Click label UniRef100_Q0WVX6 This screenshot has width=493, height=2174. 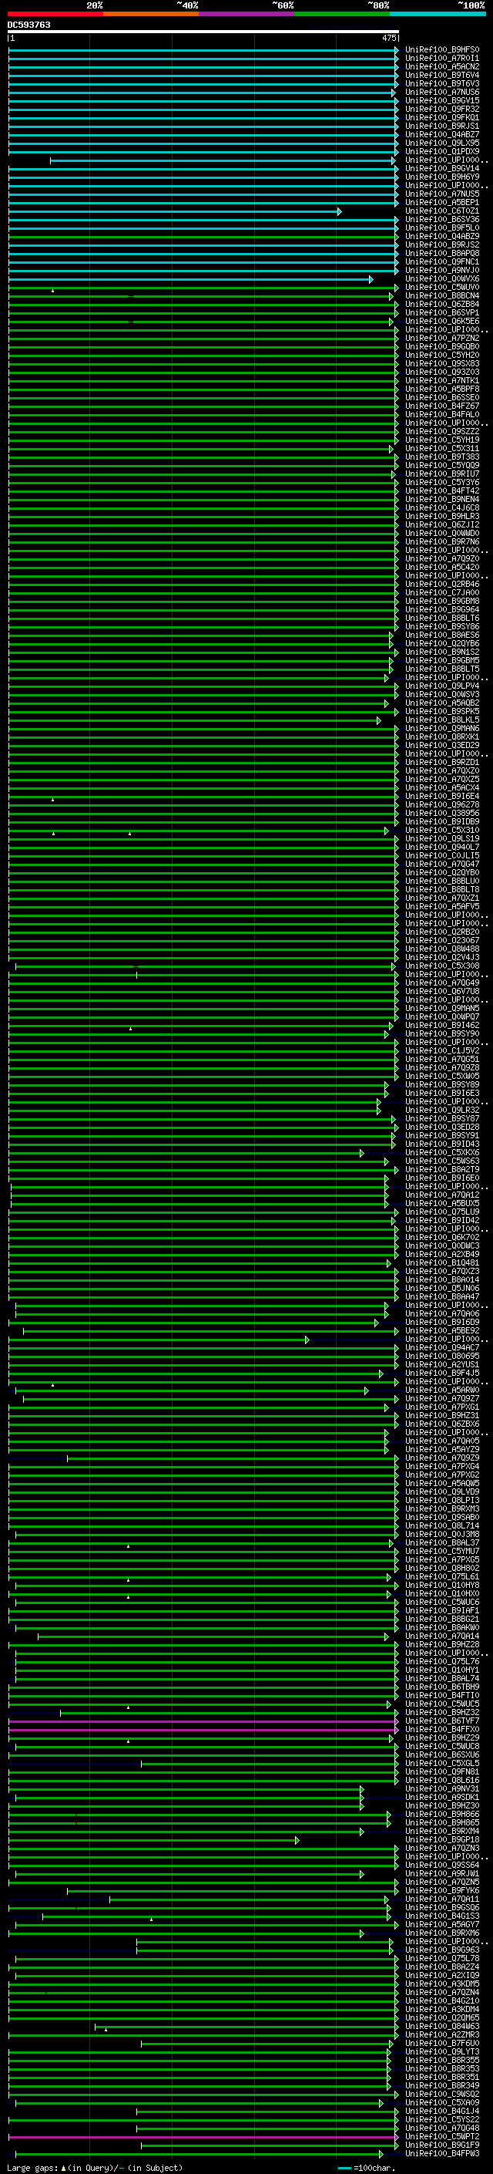click(x=441, y=278)
